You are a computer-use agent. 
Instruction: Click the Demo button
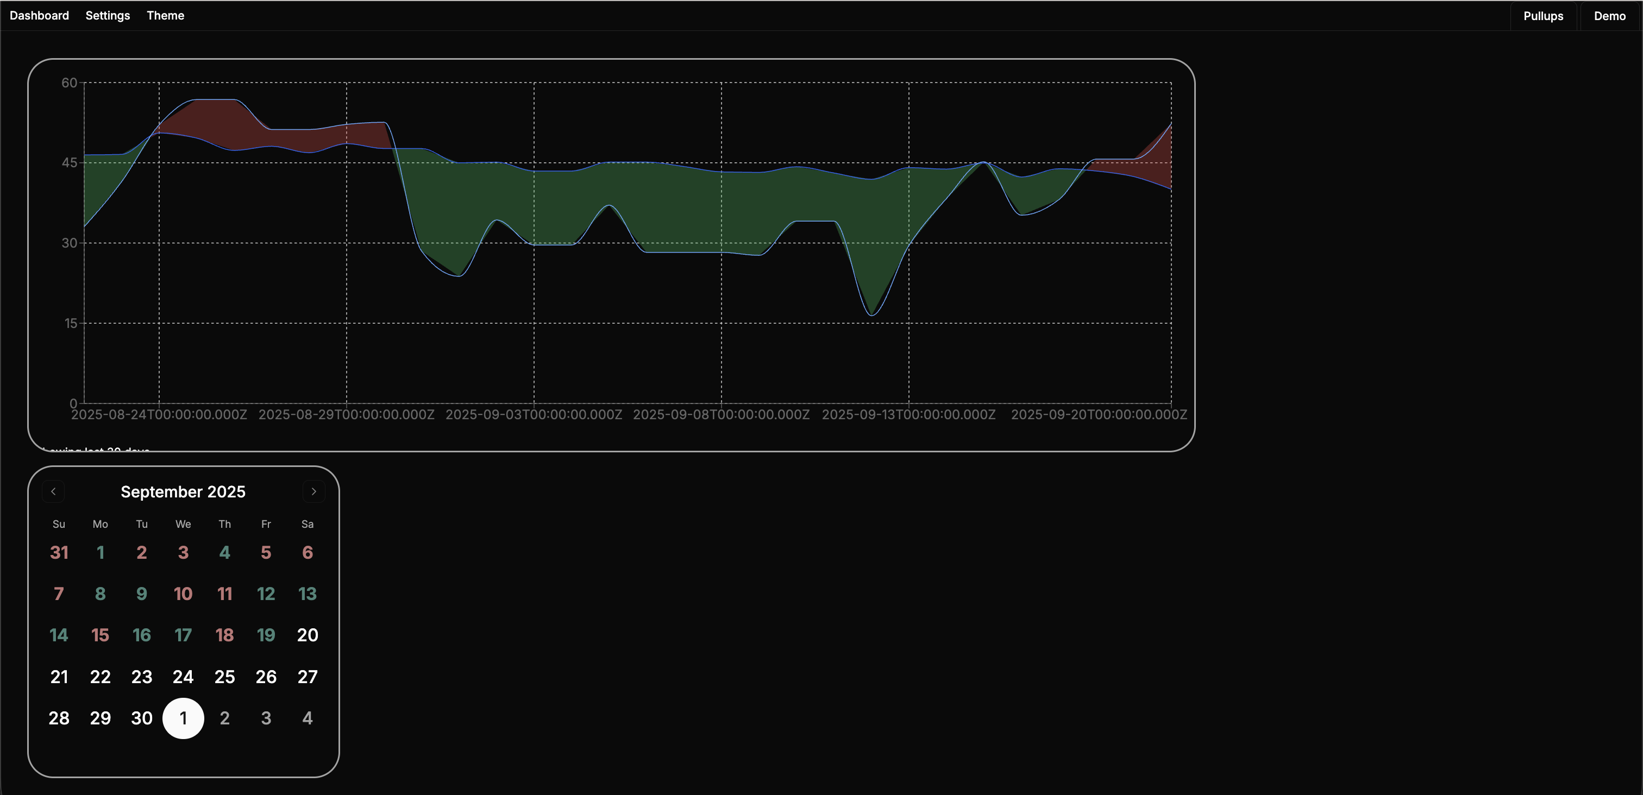(1609, 16)
